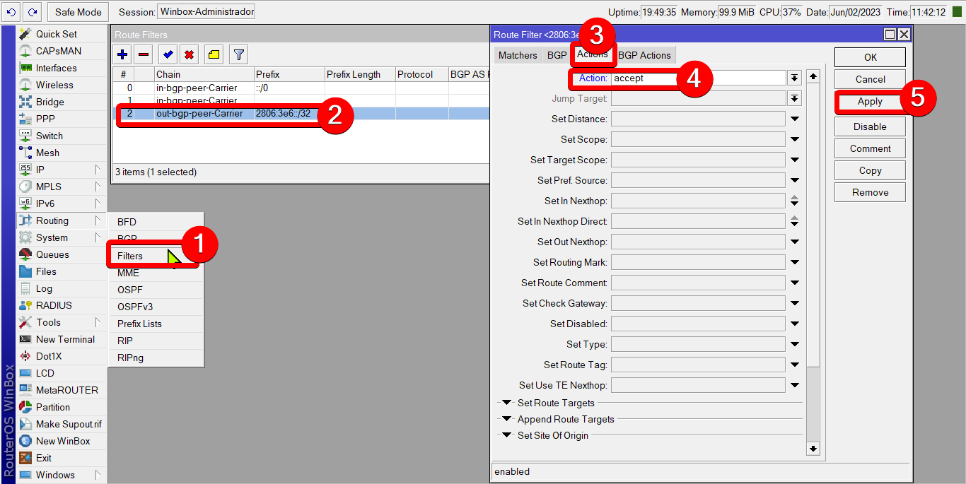Click the blue checkmark Enable icon

coord(168,54)
